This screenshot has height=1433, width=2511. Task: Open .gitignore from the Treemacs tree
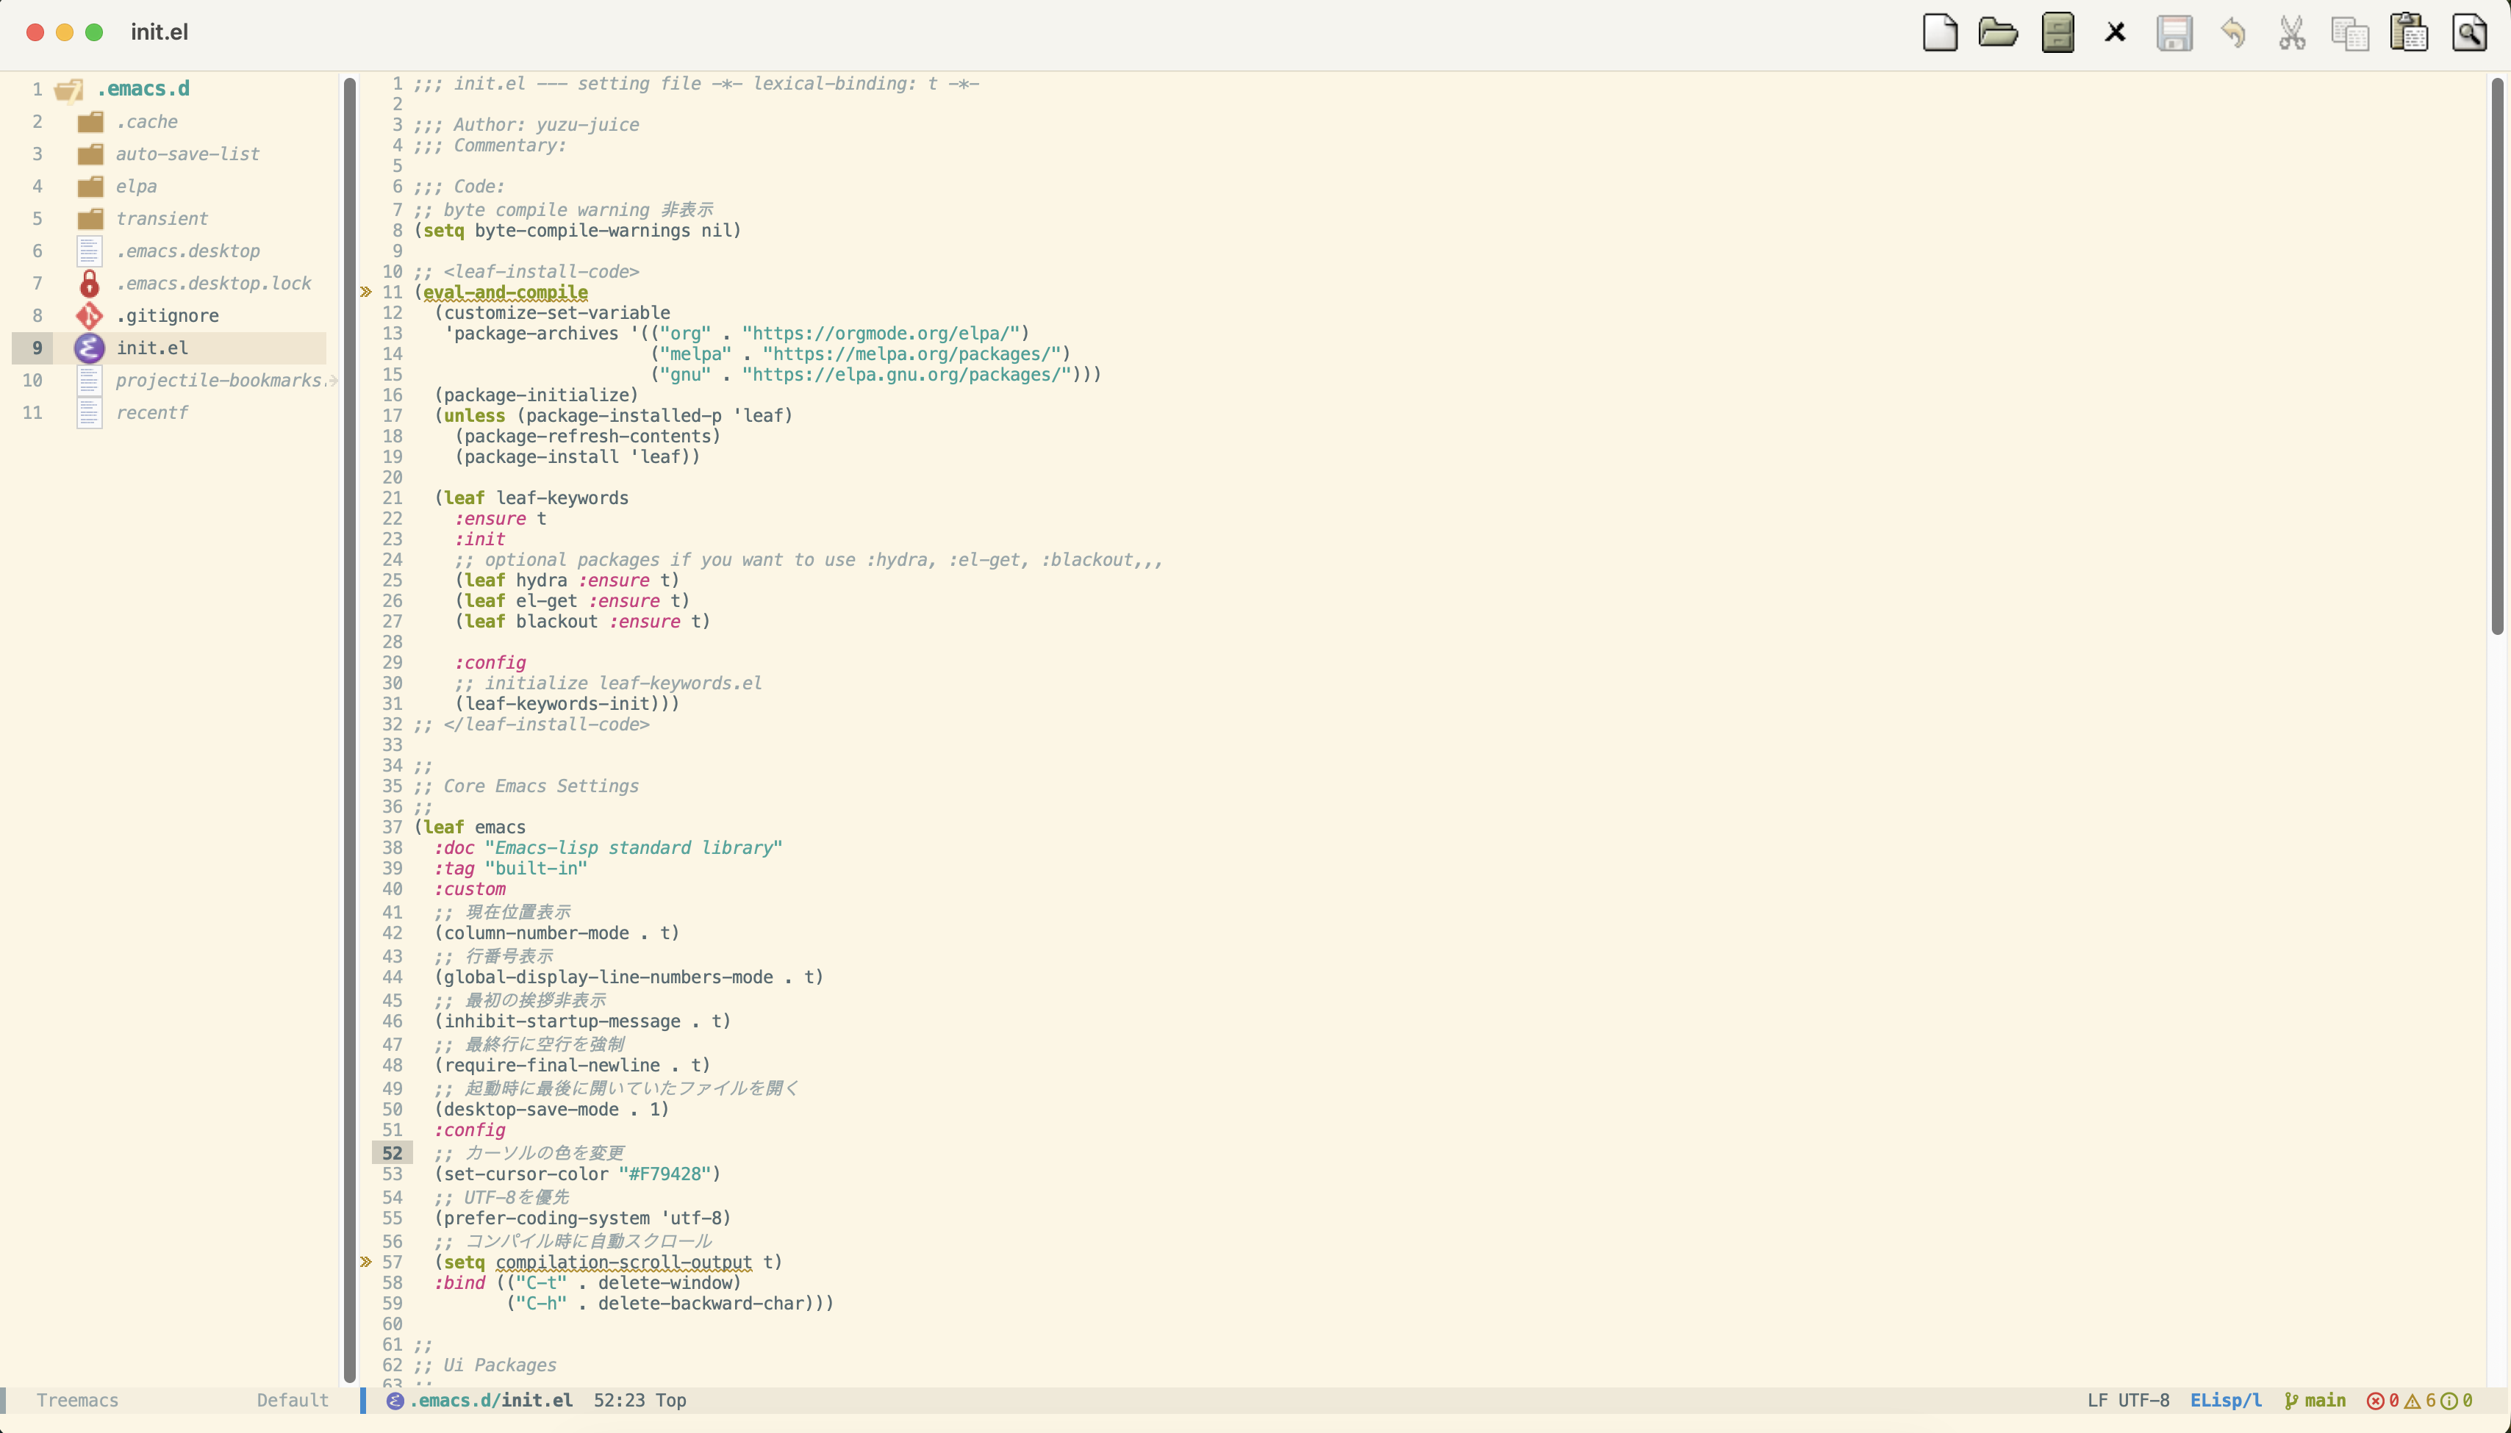tap(168, 316)
